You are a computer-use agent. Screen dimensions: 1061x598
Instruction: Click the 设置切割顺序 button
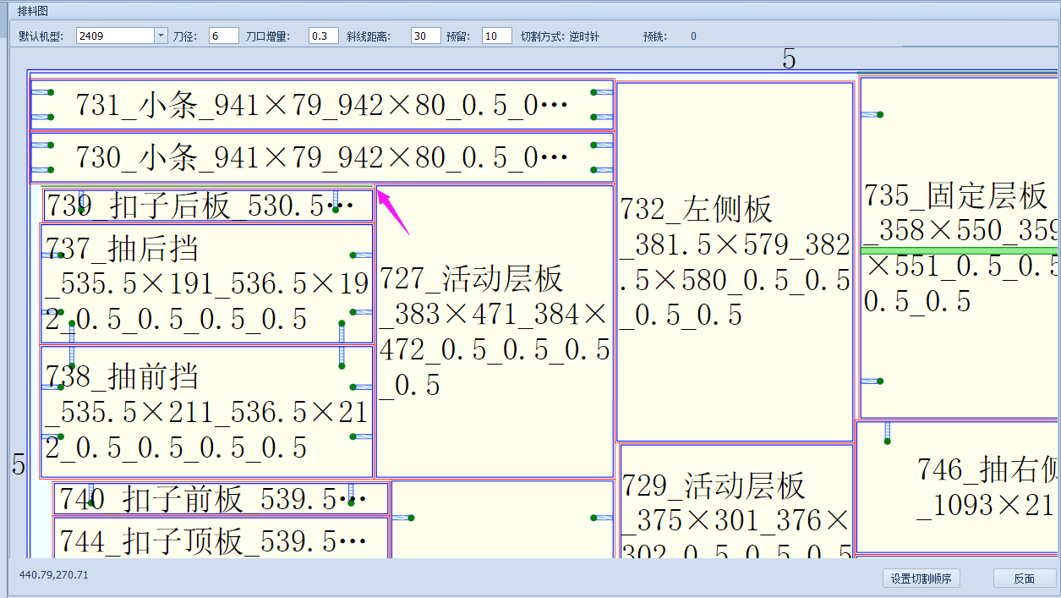[x=921, y=579]
